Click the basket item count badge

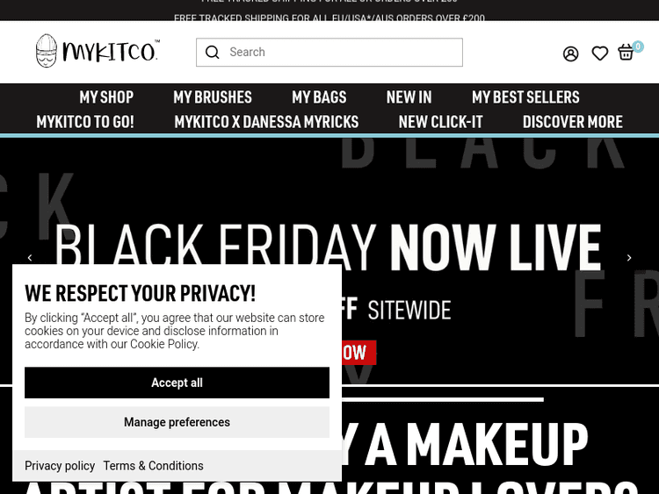pyautogui.click(x=638, y=47)
